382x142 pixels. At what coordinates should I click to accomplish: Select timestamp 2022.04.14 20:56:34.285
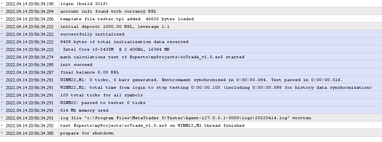30,65
